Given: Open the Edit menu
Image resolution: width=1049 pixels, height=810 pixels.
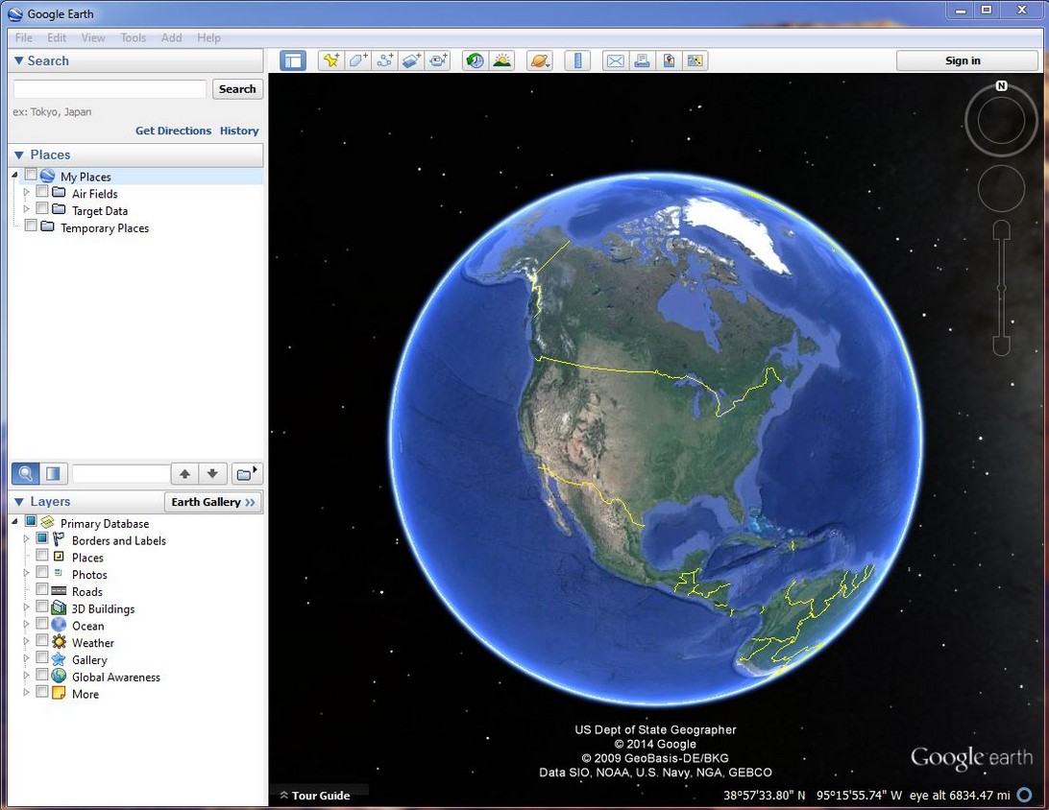Looking at the screenshot, I should tap(57, 37).
